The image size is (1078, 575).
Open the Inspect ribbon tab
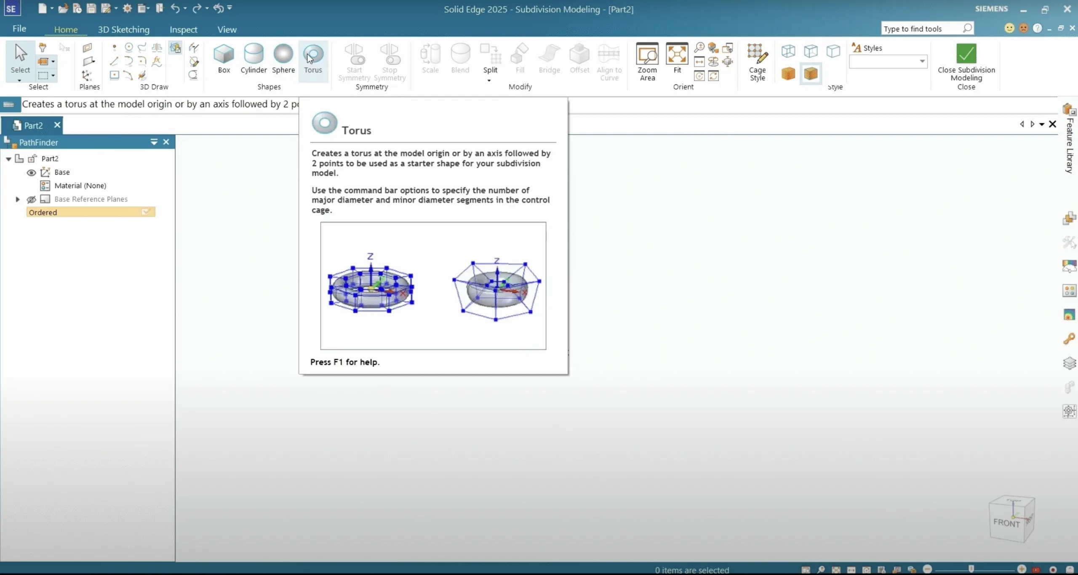[183, 29]
